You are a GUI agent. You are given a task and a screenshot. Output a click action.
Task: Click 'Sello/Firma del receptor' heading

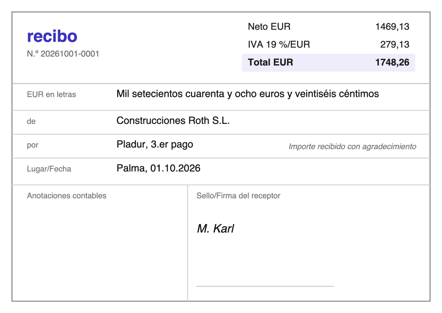[x=238, y=196]
